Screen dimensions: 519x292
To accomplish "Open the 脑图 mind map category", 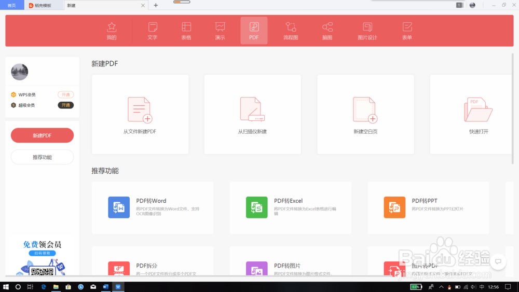I will click(x=327, y=31).
